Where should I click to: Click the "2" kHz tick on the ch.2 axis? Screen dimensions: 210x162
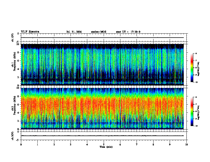[x=19, y=121]
